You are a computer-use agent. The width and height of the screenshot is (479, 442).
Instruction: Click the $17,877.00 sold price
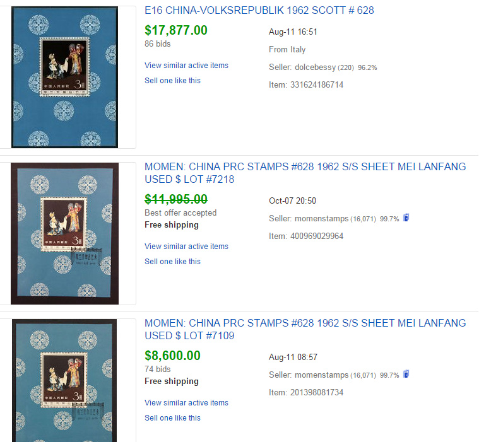176,30
